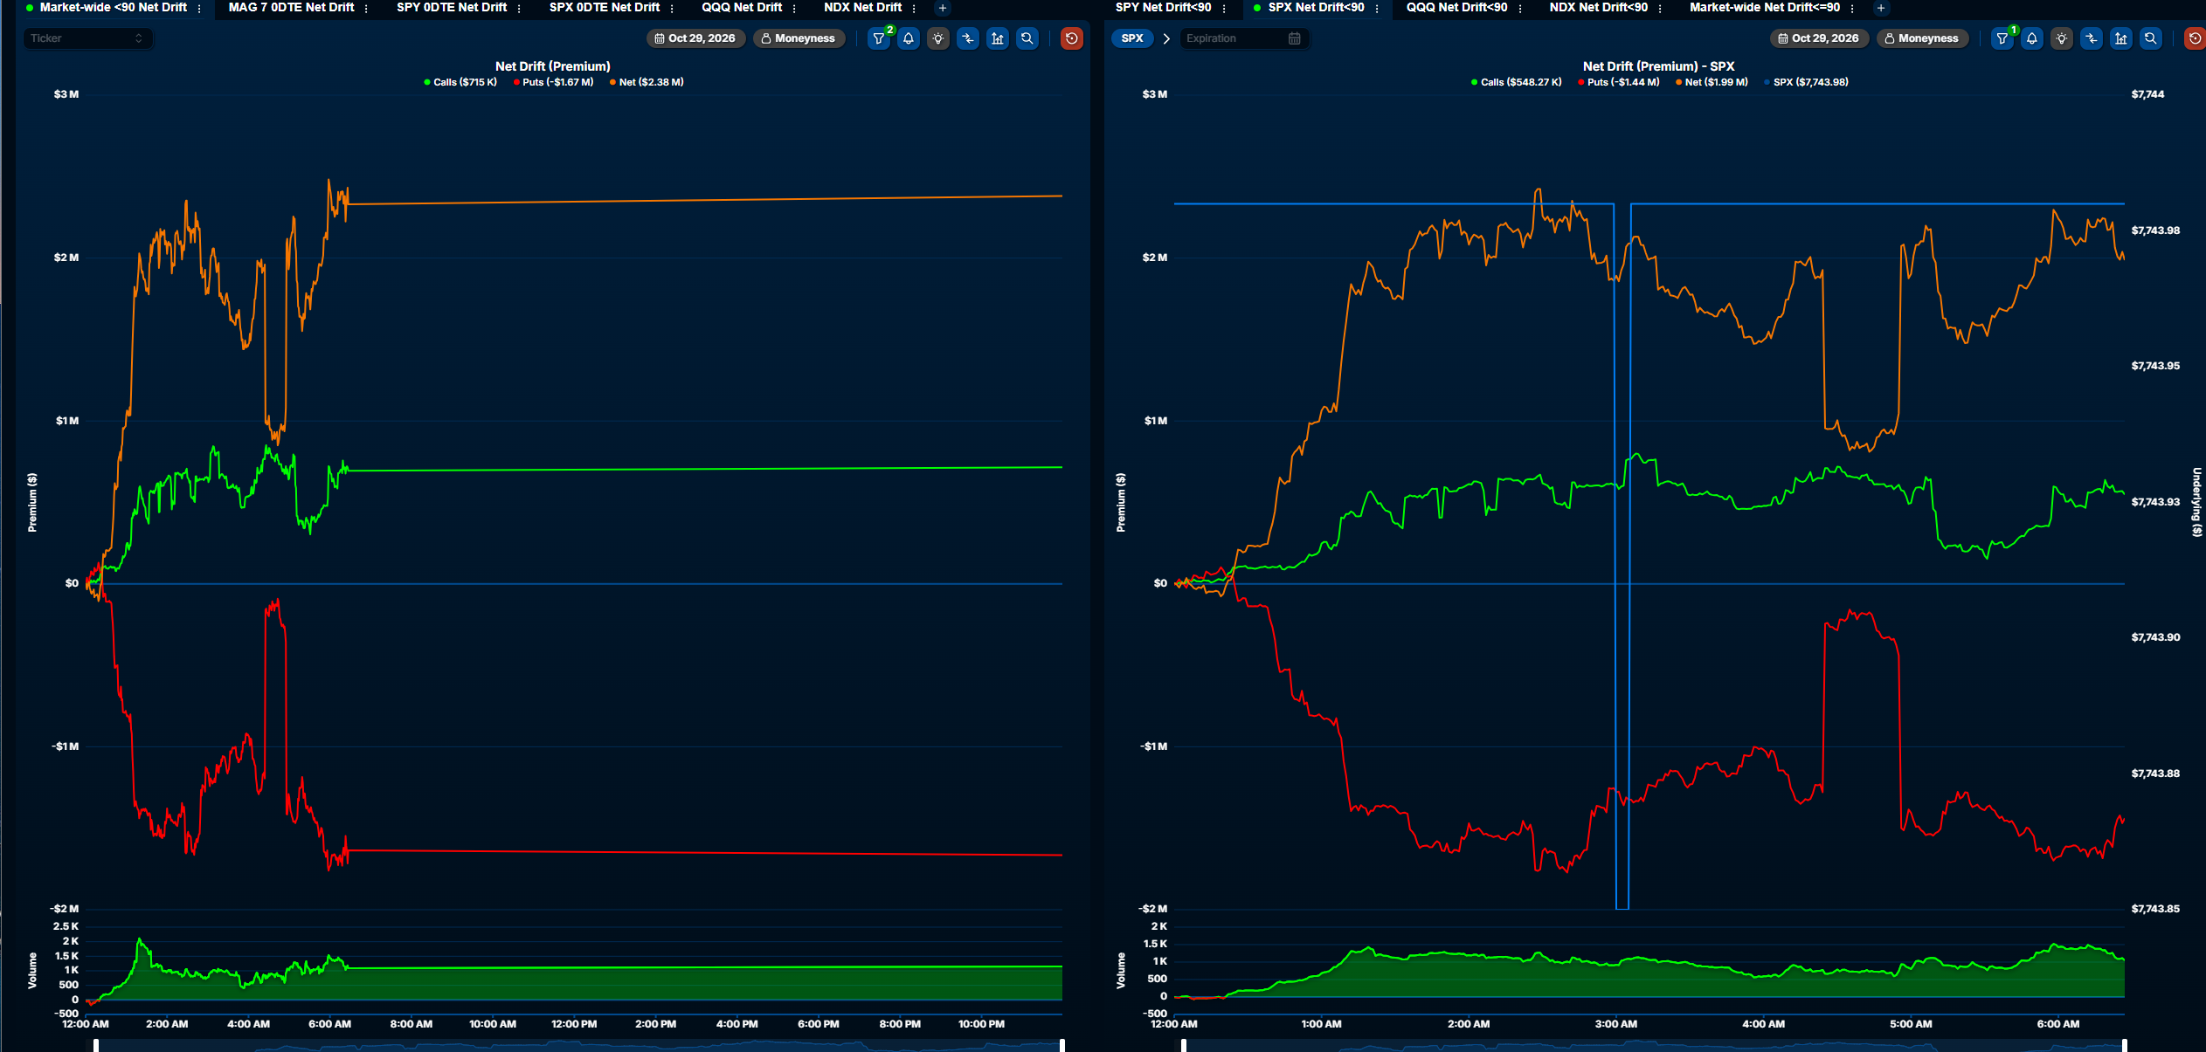Switch to QQQ Net Drift<90 tab
The image size is (2206, 1052).
[1456, 7]
